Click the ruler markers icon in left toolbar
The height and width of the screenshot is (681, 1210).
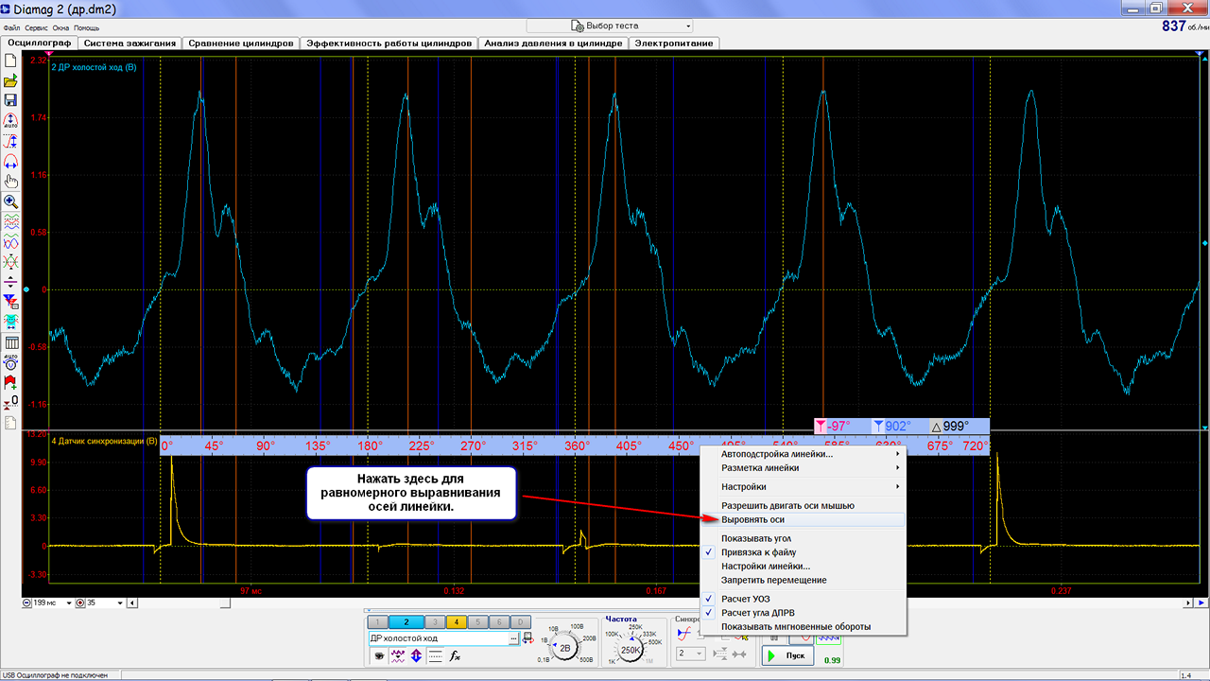10,301
